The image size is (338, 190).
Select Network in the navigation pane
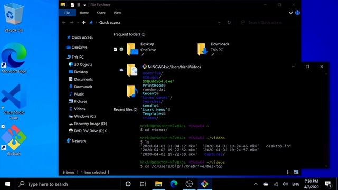79,141
